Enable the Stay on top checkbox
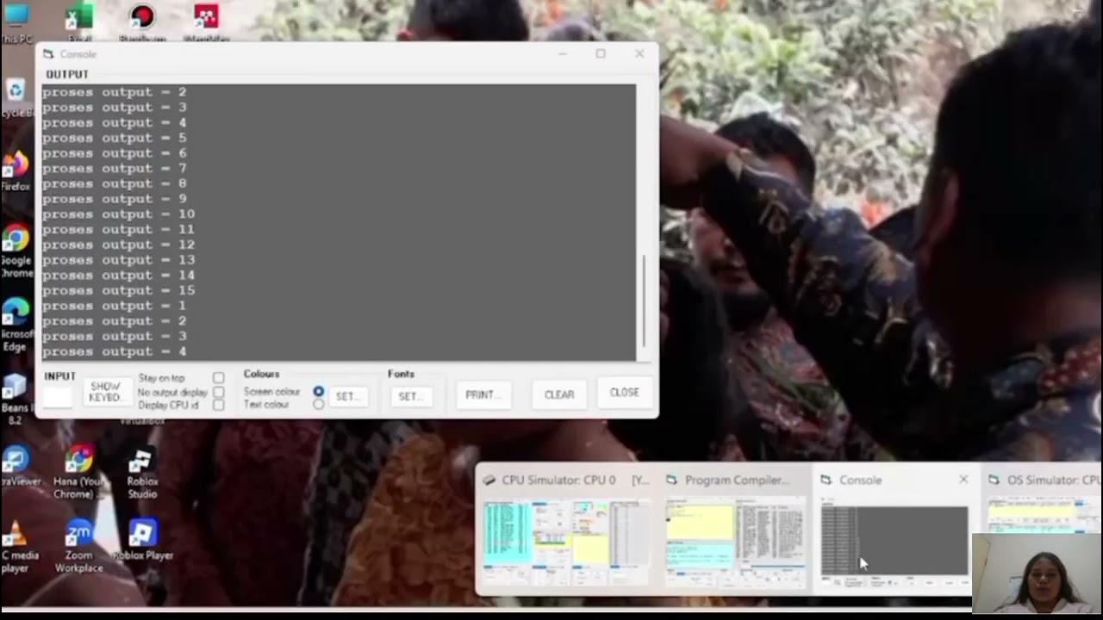The width and height of the screenshot is (1103, 620). (x=218, y=378)
